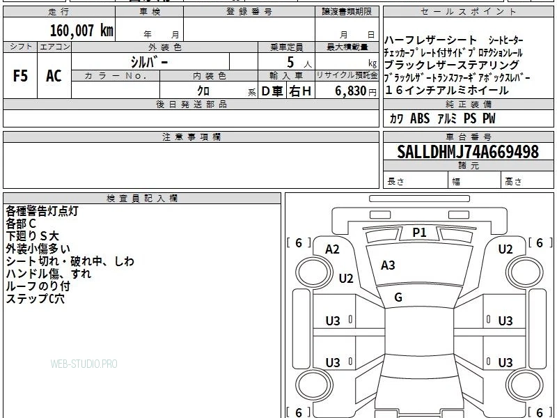
Task: Select the リサイクル預託金 header
Action: tap(347, 76)
